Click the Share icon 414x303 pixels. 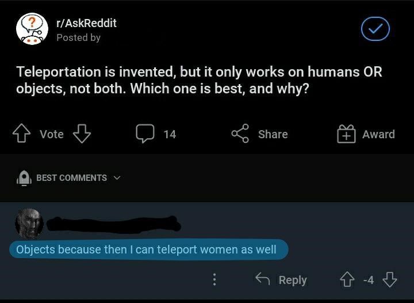[x=240, y=134]
